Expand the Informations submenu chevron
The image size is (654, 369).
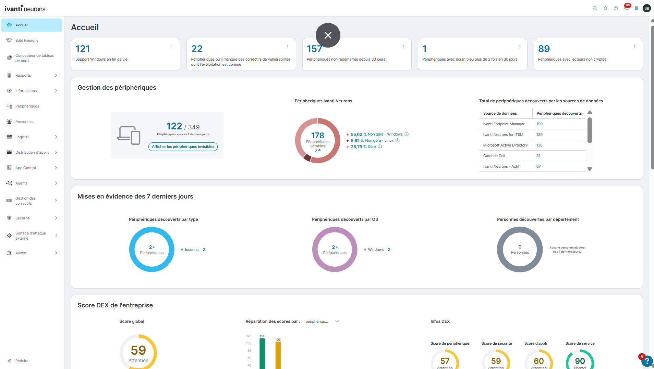56,91
